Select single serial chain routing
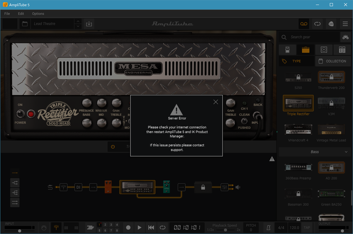This screenshot has width=353, height=234. 15,173
